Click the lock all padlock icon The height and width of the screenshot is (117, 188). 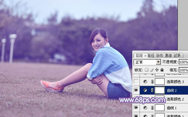coord(162,70)
